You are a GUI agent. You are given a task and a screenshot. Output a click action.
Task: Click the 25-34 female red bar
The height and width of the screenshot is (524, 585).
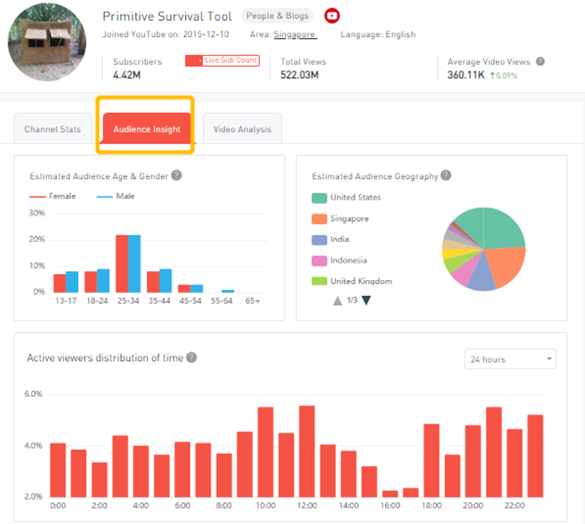122,264
